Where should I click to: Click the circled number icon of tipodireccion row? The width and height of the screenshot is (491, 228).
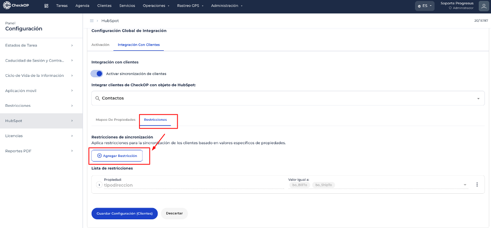pyautogui.click(x=99, y=185)
